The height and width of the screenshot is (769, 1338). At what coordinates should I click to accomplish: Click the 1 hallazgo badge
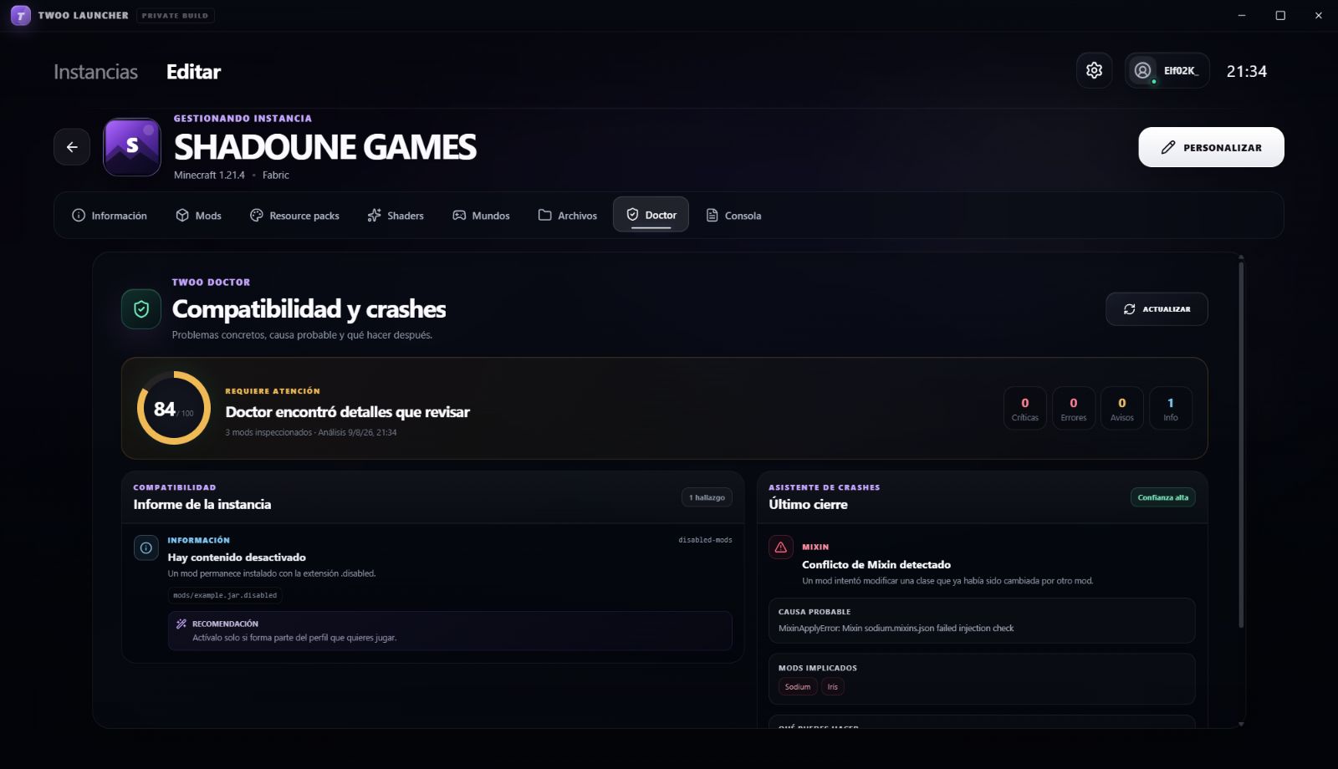click(x=707, y=497)
